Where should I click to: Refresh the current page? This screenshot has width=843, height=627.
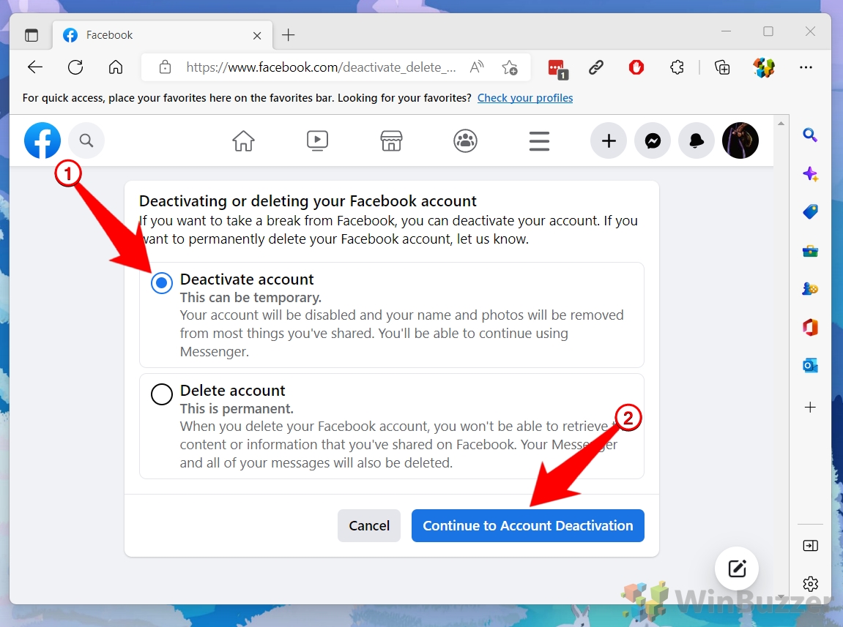coord(75,67)
